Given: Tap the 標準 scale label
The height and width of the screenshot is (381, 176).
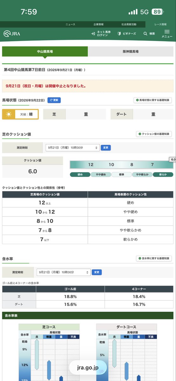Looking at the screenshot, I should (x=121, y=175).
